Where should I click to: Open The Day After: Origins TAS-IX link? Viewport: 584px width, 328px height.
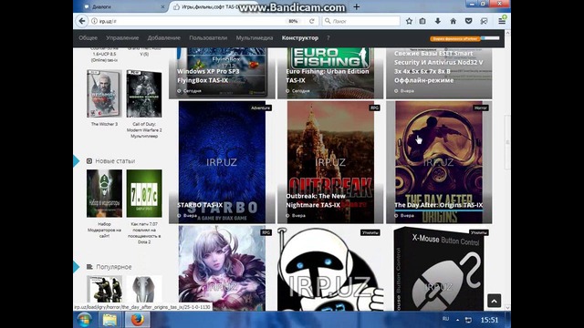coord(438,205)
